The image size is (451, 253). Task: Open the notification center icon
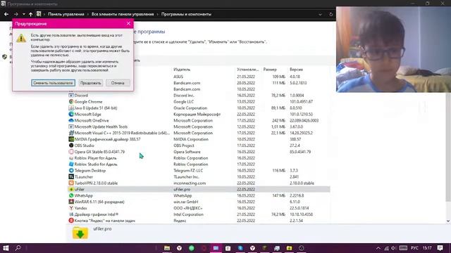(440, 248)
